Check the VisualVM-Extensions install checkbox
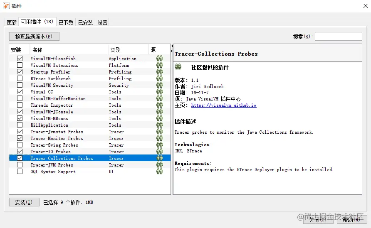The width and height of the screenshot is (371, 228). click(x=20, y=65)
